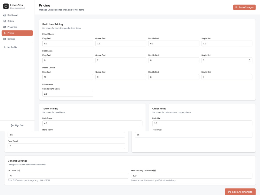Image resolution: width=260 pixels, height=195 pixels.
Task: Click the GST rate hint text
Action: [29, 180]
